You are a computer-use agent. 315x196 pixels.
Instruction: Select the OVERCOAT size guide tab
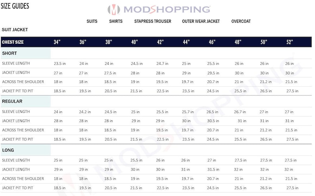(x=241, y=21)
